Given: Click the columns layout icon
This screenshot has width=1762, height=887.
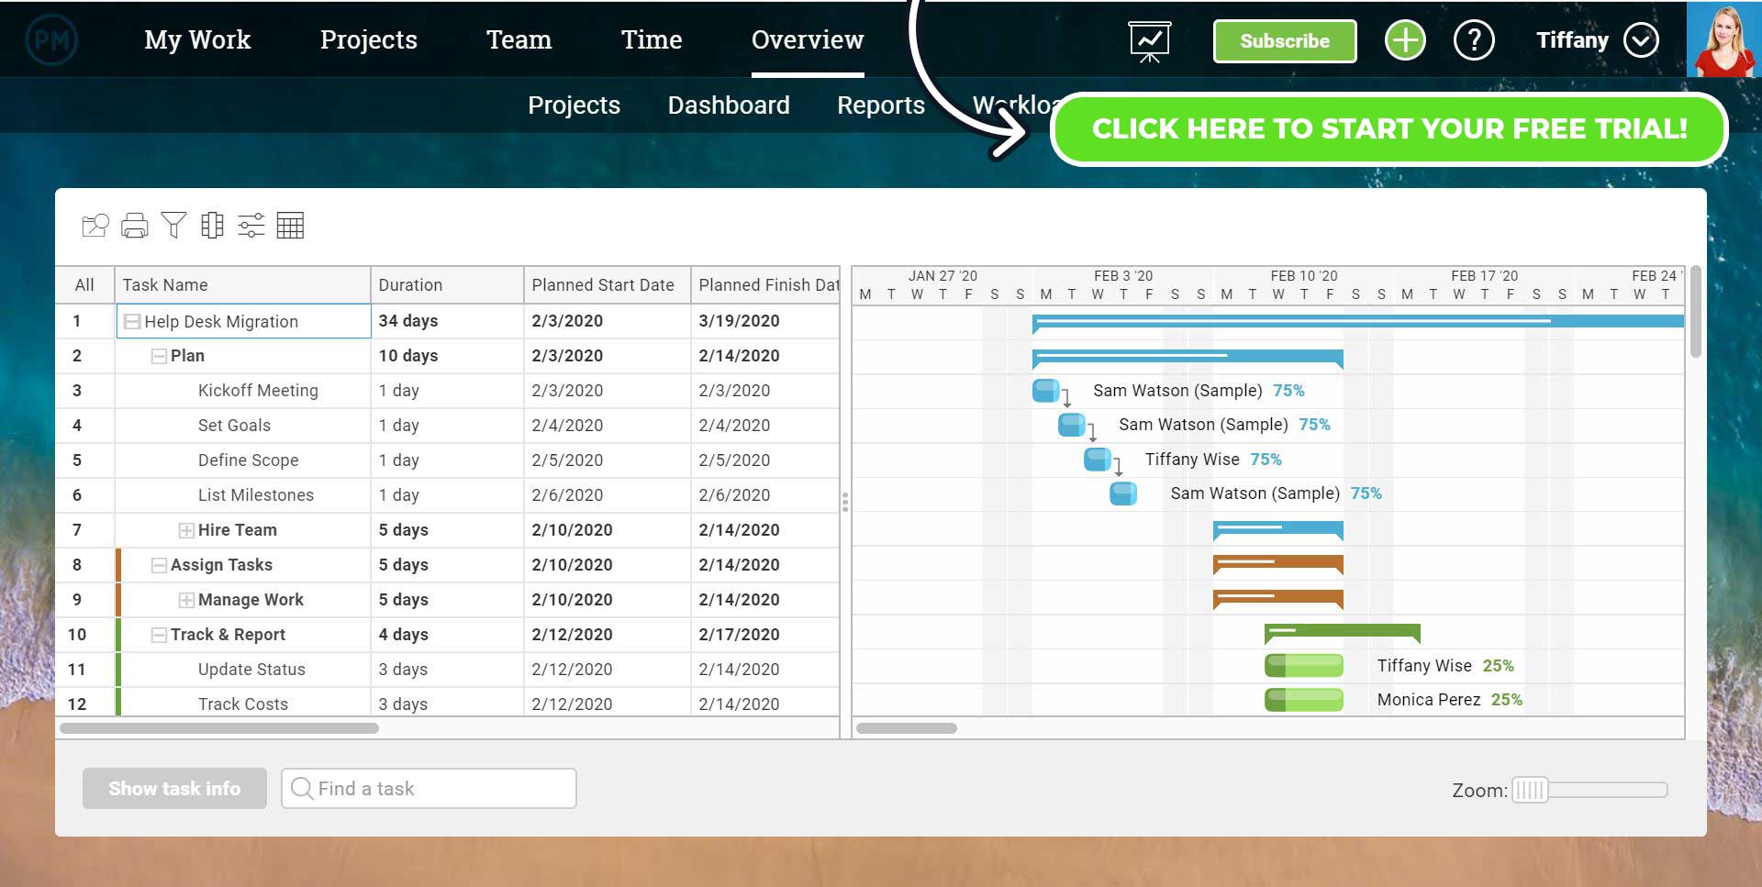Looking at the screenshot, I should tap(212, 225).
